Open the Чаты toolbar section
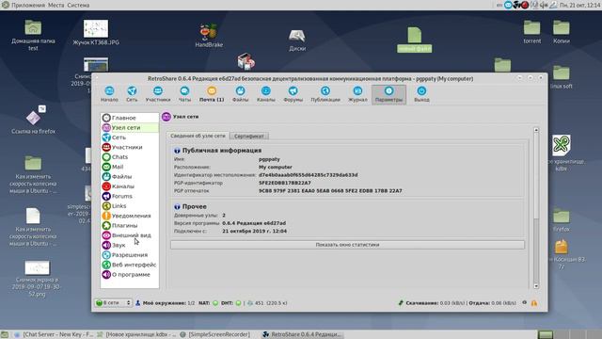Viewport: 602px width, 339px height. click(x=184, y=94)
